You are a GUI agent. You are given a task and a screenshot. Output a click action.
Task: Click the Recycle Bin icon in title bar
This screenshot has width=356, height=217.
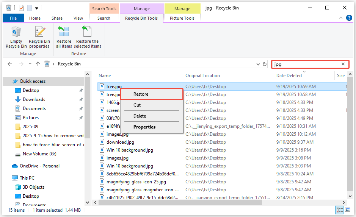click(x=9, y=8)
